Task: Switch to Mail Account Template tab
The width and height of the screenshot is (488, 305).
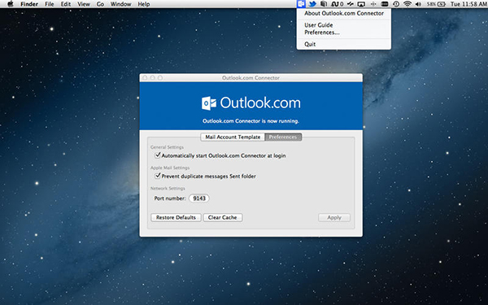Action: (233, 137)
